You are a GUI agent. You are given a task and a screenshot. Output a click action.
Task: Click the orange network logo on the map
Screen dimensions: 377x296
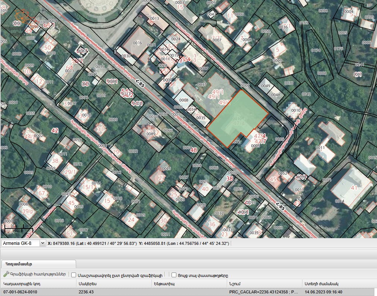pos(22,17)
